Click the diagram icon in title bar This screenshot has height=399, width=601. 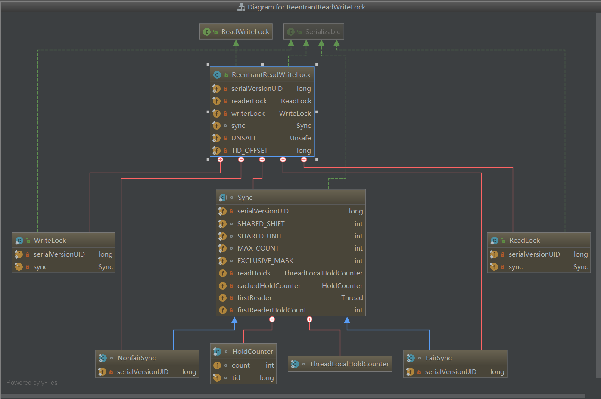point(241,7)
